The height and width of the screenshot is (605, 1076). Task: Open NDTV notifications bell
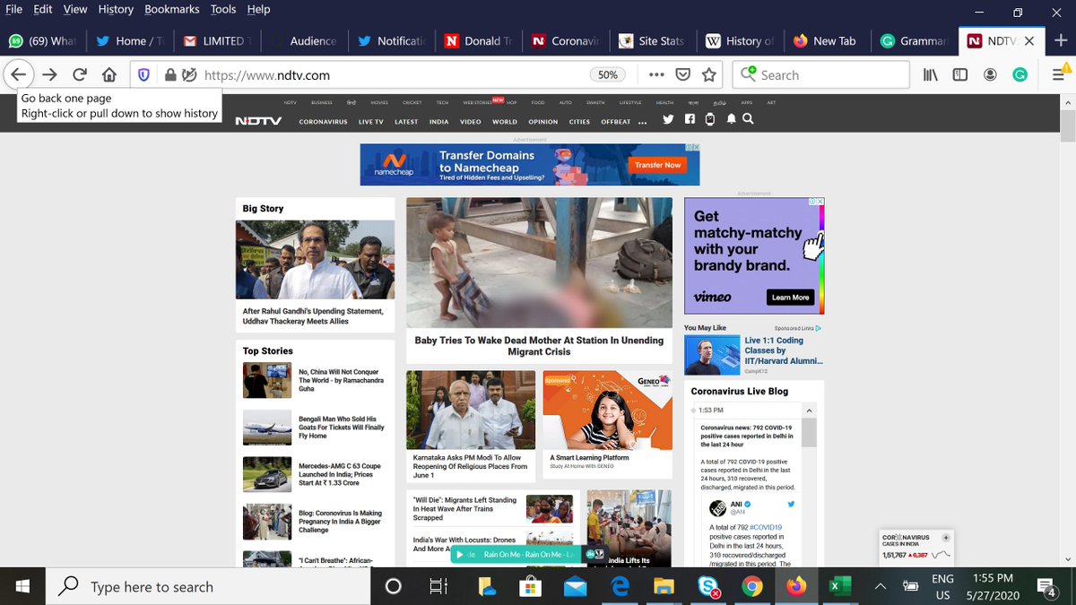pyautogui.click(x=732, y=118)
